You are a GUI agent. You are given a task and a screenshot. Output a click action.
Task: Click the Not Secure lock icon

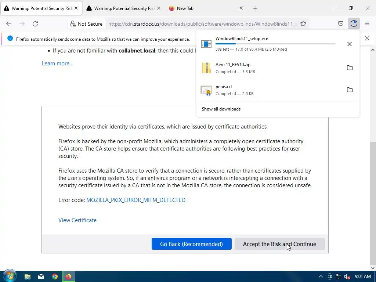[73, 24]
